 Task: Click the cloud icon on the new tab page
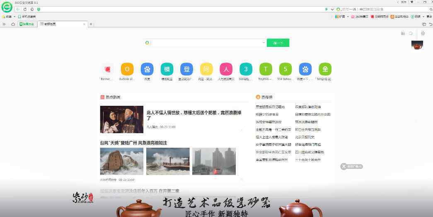411,34
